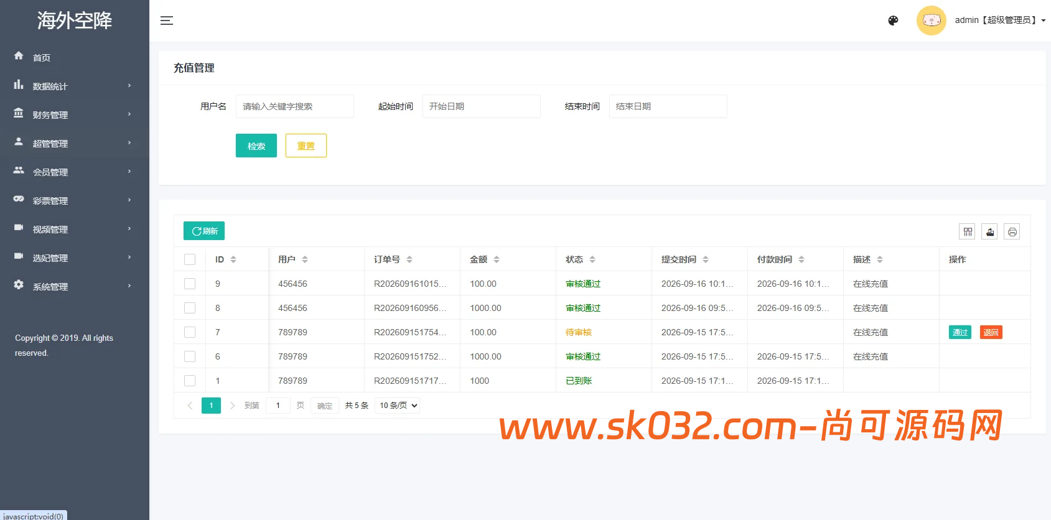Check the row with ID 8
1051x520 pixels.
(x=190, y=308)
